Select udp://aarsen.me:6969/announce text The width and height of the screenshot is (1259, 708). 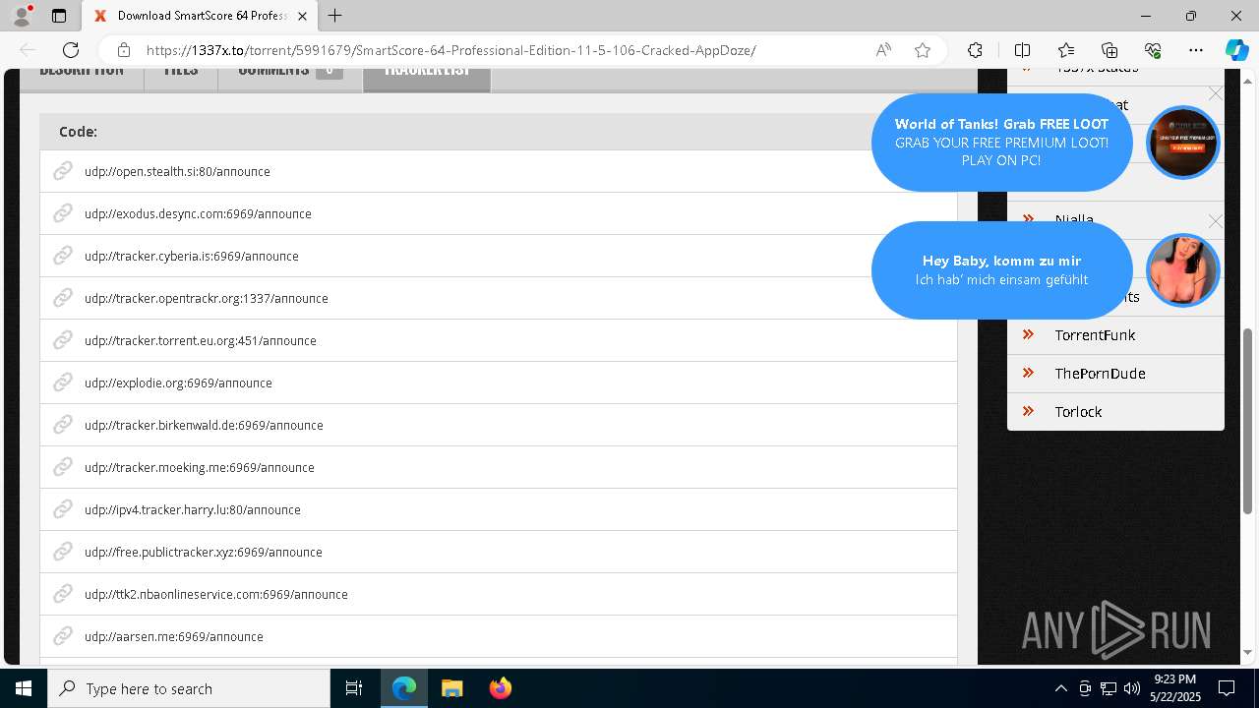coord(174,636)
